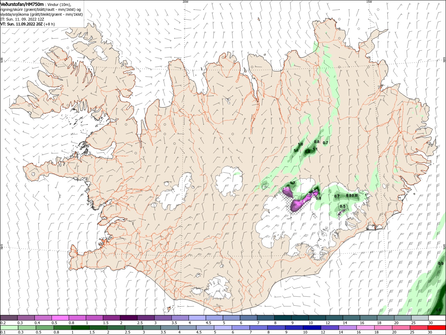
Task: Click dark green swatch between 1 and 1.5, bottom row
Action: coord(80,327)
